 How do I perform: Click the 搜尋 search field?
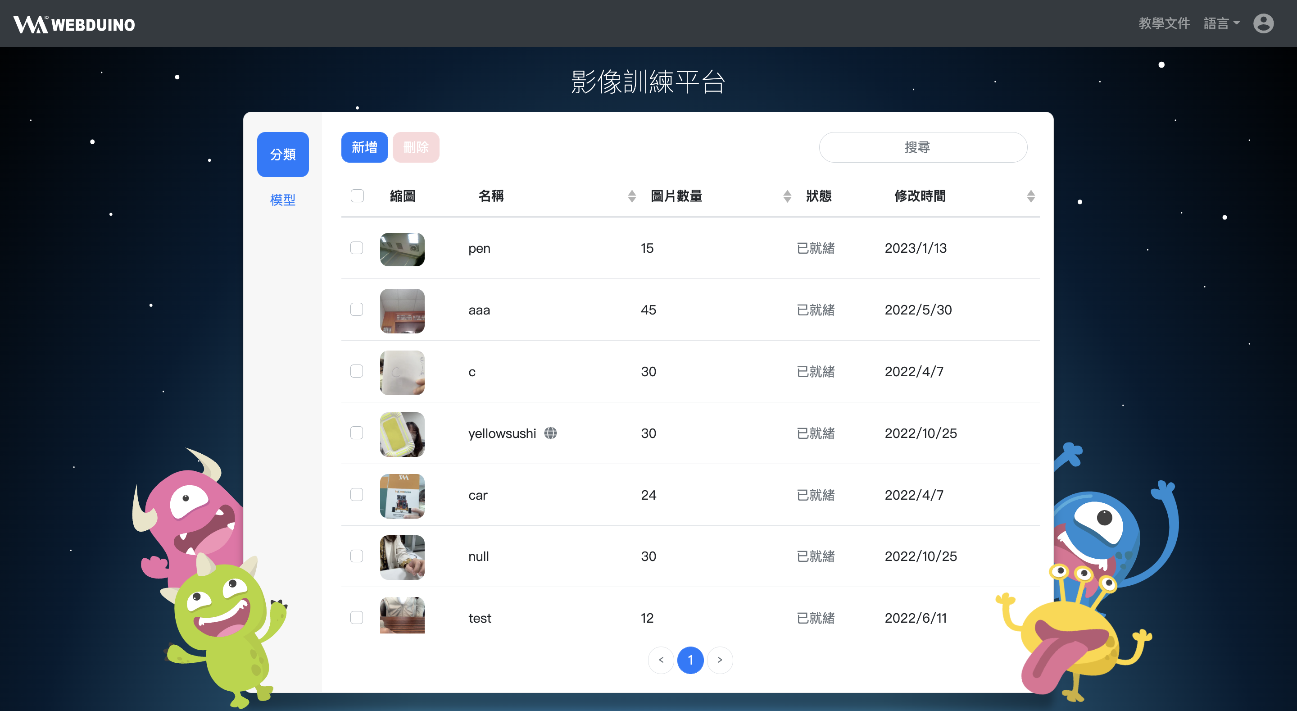(922, 147)
